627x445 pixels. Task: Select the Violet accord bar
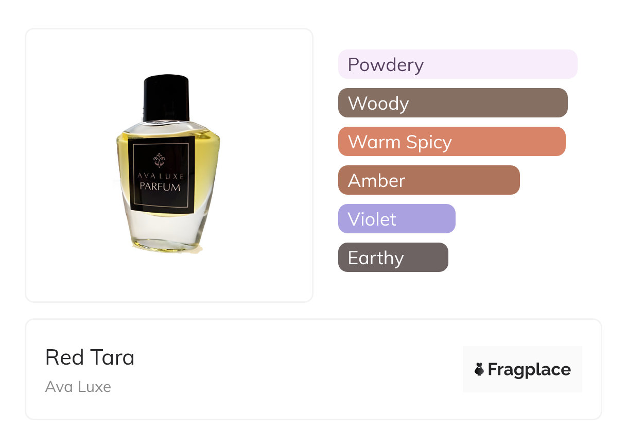(x=396, y=219)
